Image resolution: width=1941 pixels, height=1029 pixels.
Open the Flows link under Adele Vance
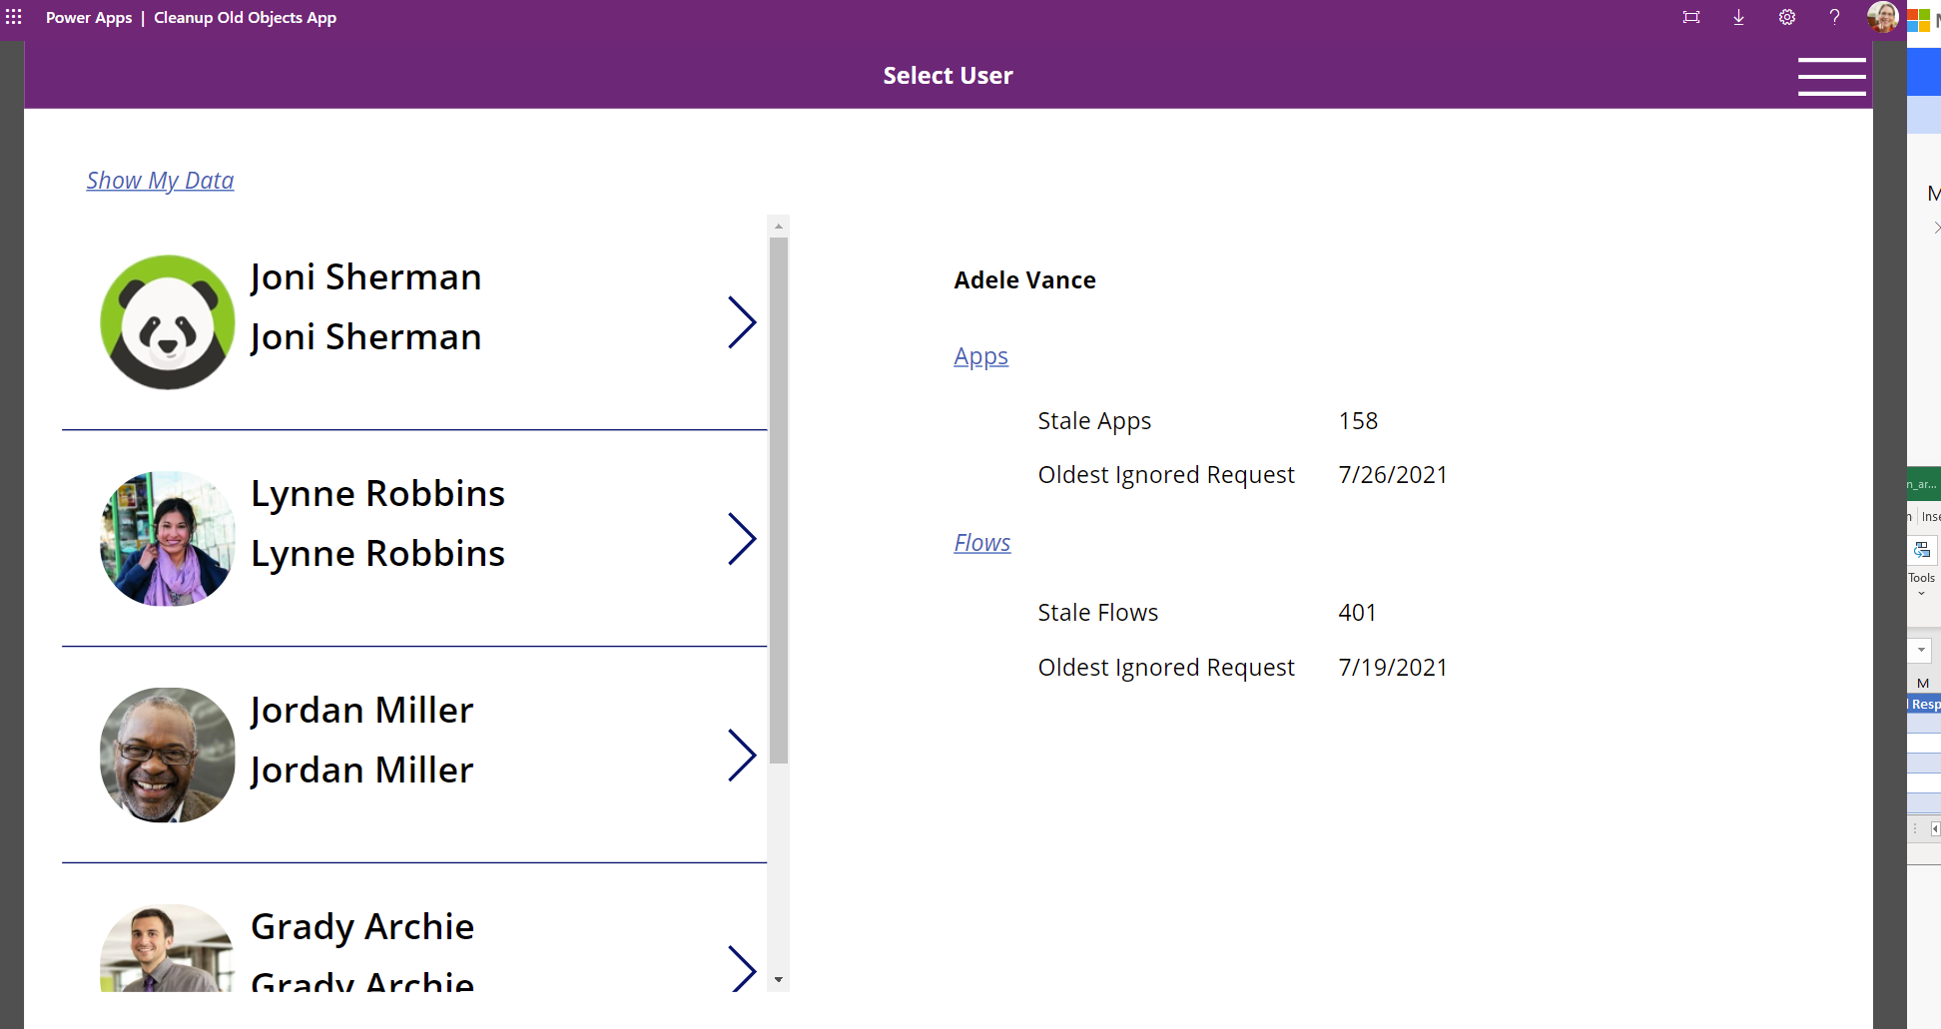981,542
